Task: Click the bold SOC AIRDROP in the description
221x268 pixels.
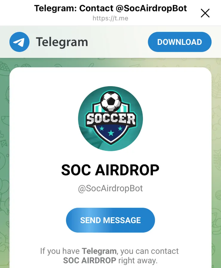Action: (90, 261)
